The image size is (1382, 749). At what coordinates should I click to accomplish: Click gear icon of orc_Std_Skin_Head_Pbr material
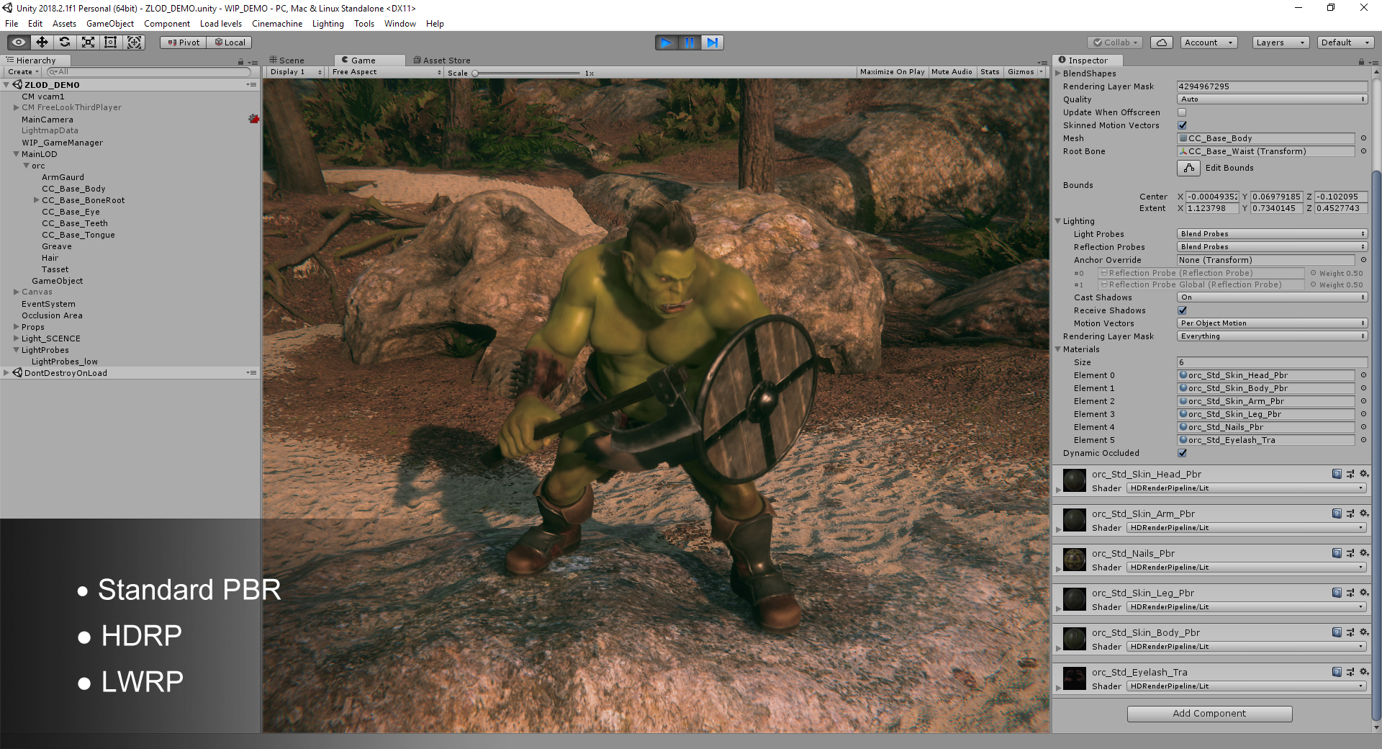[x=1363, y=474]
